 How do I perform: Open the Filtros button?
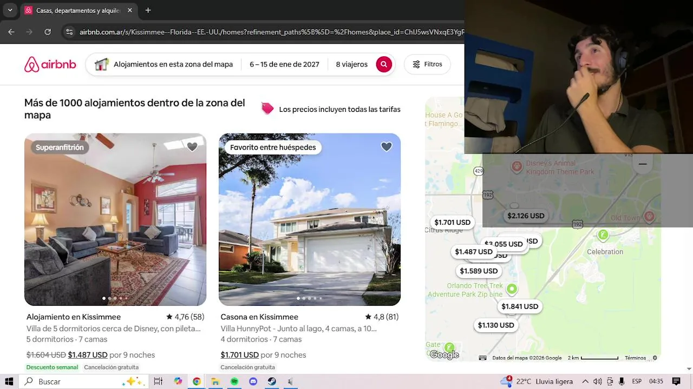pos(427,64)
